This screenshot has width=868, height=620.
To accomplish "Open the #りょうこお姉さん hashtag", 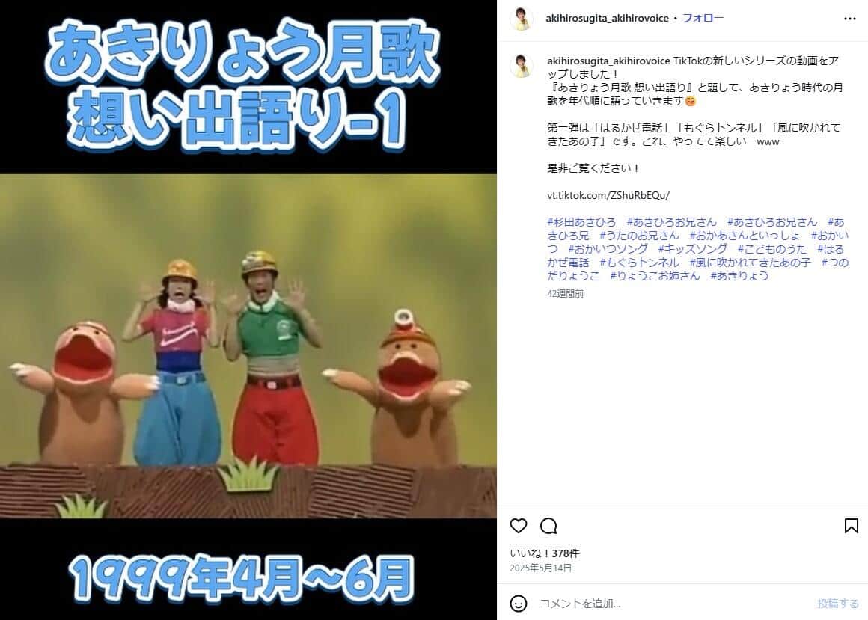I will pos(655,275).
